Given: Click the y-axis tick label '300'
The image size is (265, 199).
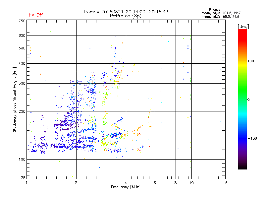Looking at the screenshot, I should [22, 84].
